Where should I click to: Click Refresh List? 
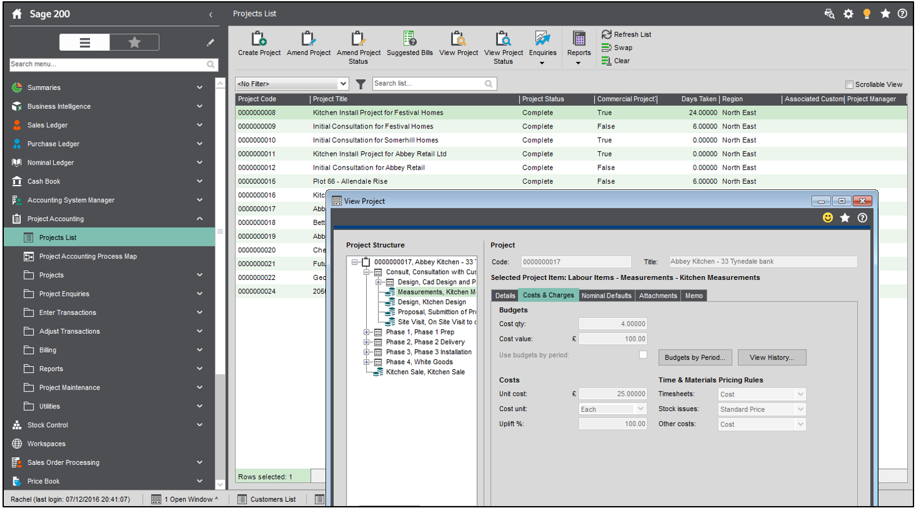click(x=627, y=34)
